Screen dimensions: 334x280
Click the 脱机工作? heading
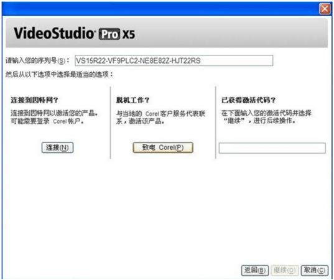(x=132, y=100)
